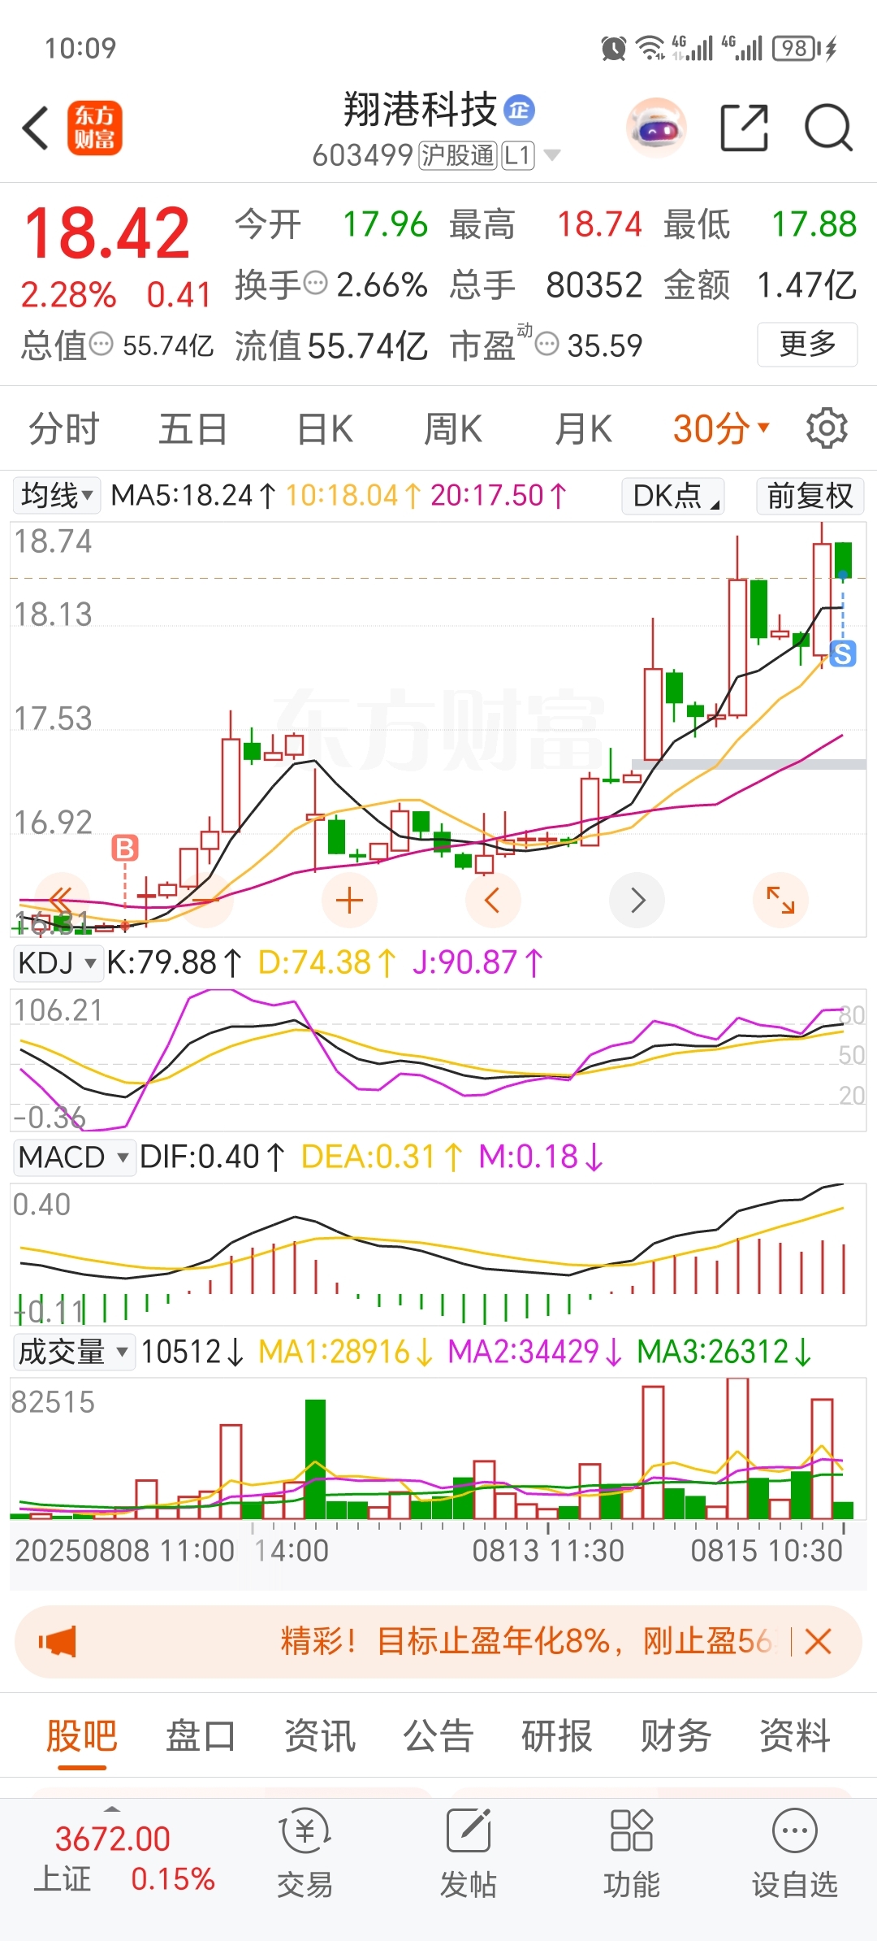Viewport: 877px width, 1941px height.
Task: Tap the megaphone announcement icon
Action: (57, 1641)
